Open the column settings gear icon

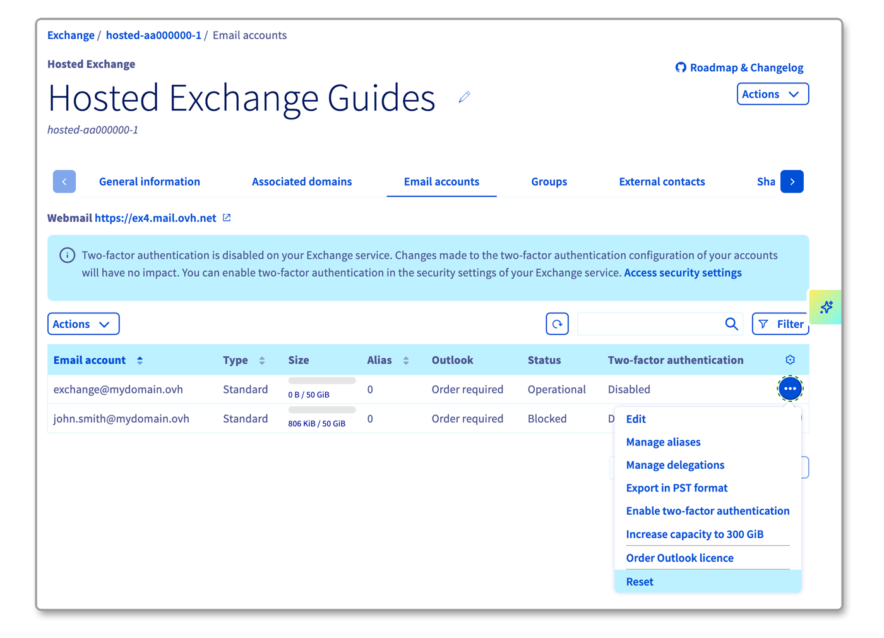[790, 360]
